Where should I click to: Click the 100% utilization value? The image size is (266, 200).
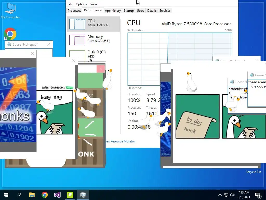[x=134, y=100]
